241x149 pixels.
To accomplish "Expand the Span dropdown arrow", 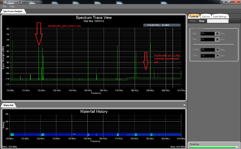I will (218, 56).
